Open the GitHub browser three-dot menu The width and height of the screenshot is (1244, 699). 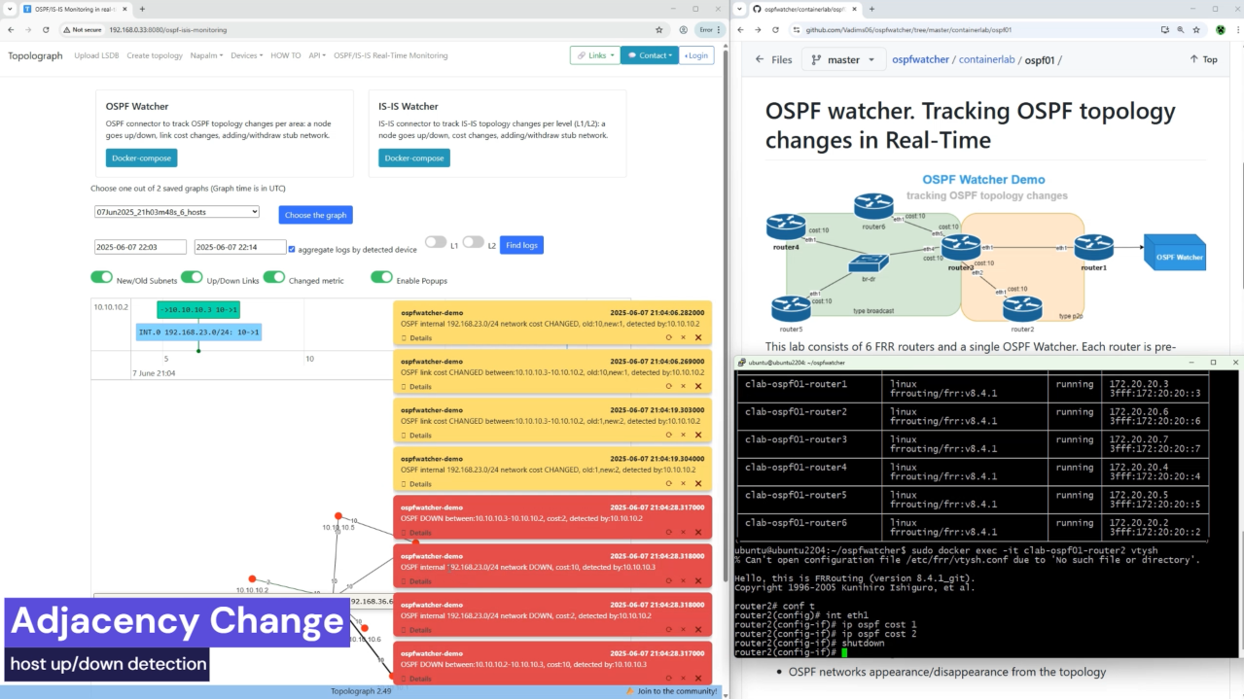pyautogui.click(x=1237, y=30)
